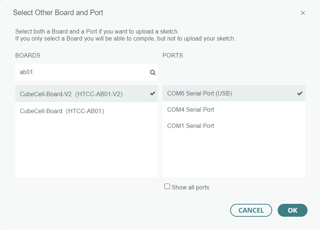Select CubeCell-Board-V2 (HTCC-AB01-V2) board
The width and height of the screenshot is (320, 230).
[x=71, y=94]
